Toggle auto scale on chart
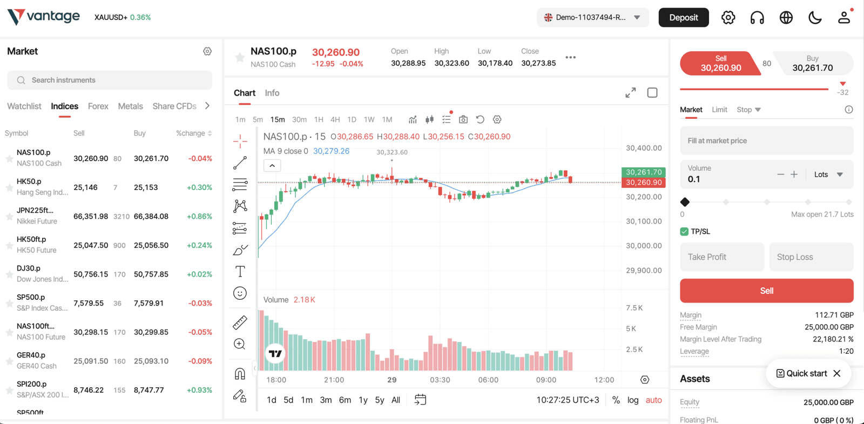Viewport: 864px width, 424px height. 653,400
